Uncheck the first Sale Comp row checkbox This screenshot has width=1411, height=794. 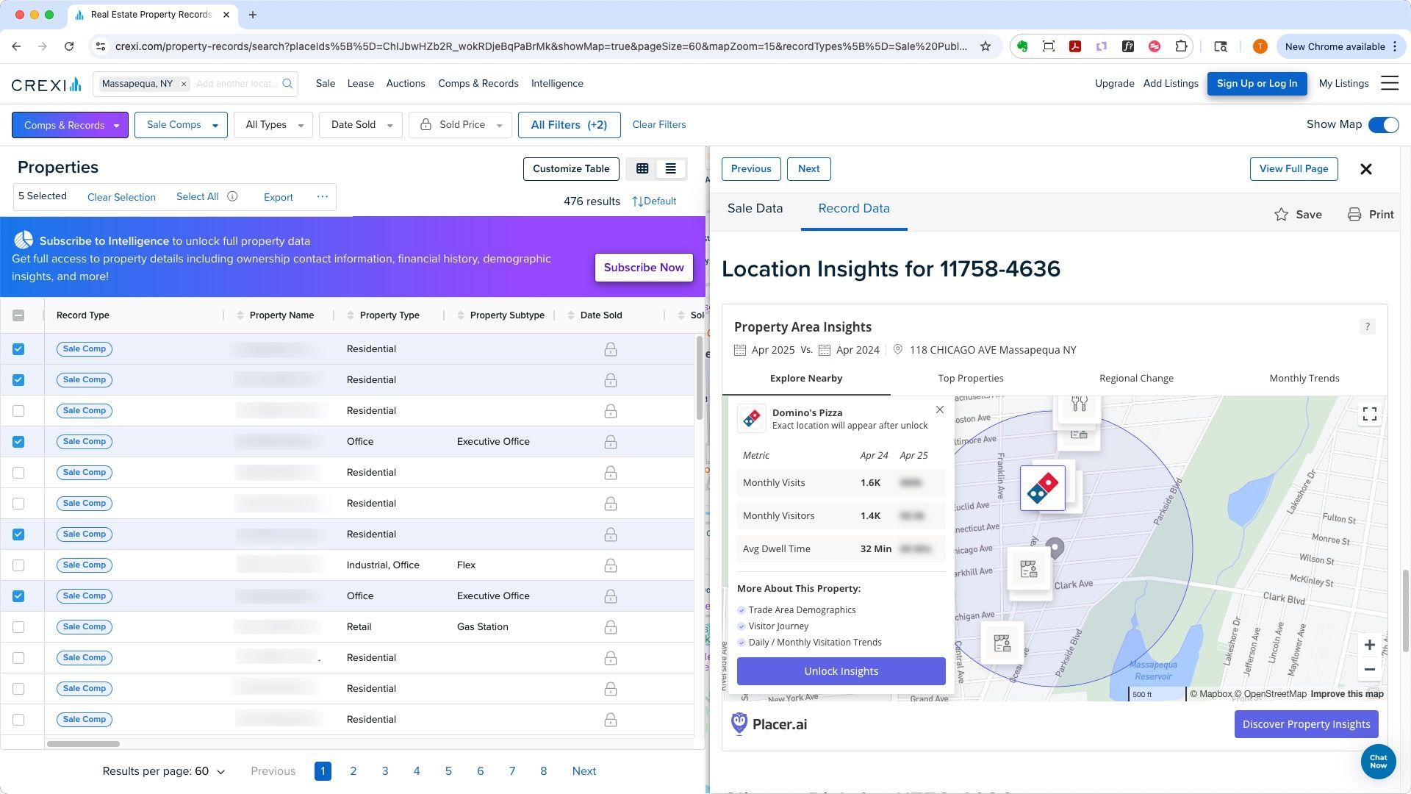18,349
